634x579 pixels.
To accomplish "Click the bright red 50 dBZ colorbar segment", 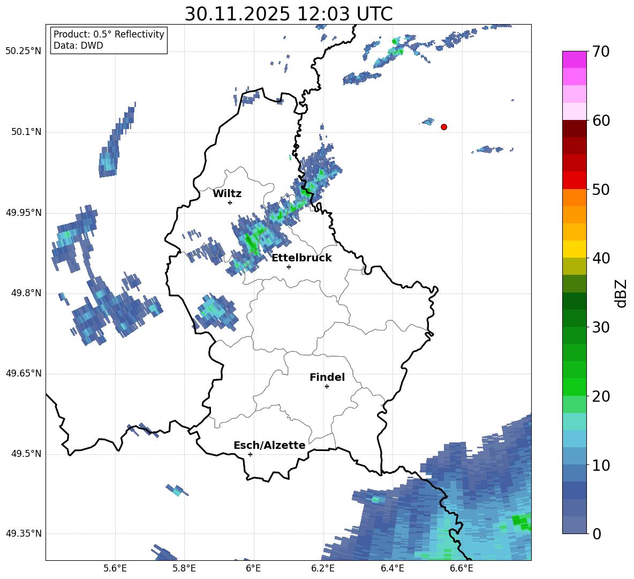I will pyautogui.click(x=574, y=181).
